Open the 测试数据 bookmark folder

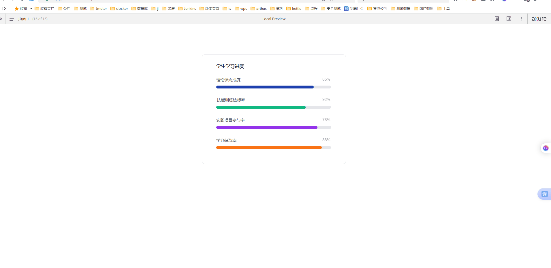pyautogui.click(x=400, y=9)
